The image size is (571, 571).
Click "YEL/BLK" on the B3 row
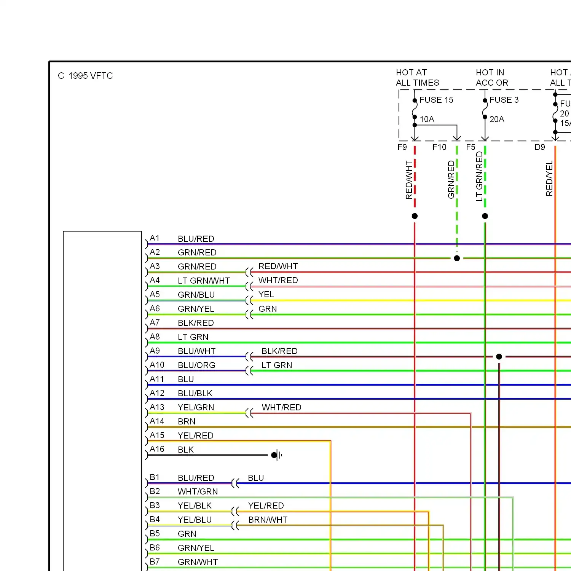click(195, 506)
